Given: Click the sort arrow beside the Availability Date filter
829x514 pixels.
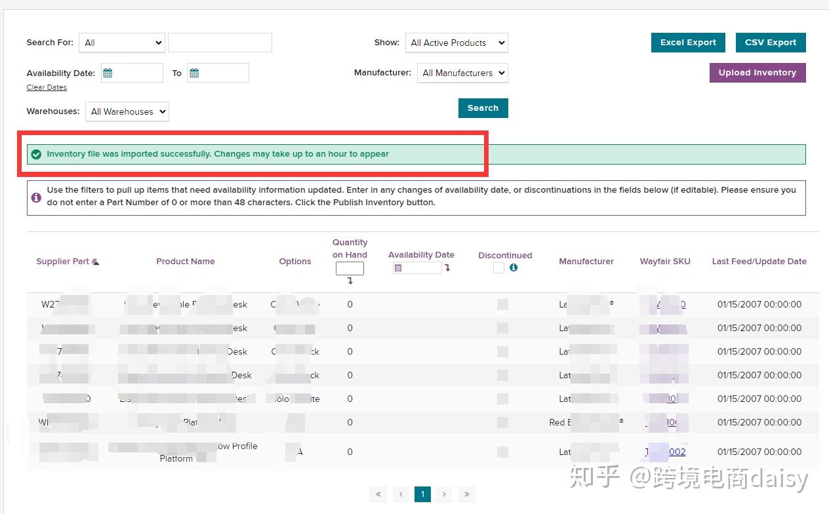Looking at the screenshot, I should click(447, 267).
